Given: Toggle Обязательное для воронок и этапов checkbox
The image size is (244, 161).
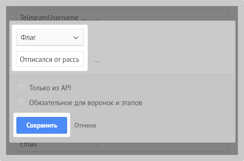Looking at the screenshot, I should pos(21,102).
